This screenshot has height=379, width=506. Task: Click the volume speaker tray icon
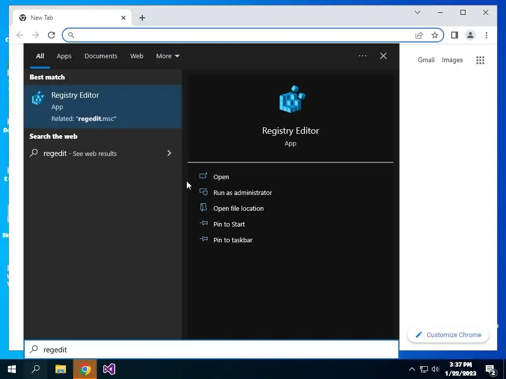(435, 369)
